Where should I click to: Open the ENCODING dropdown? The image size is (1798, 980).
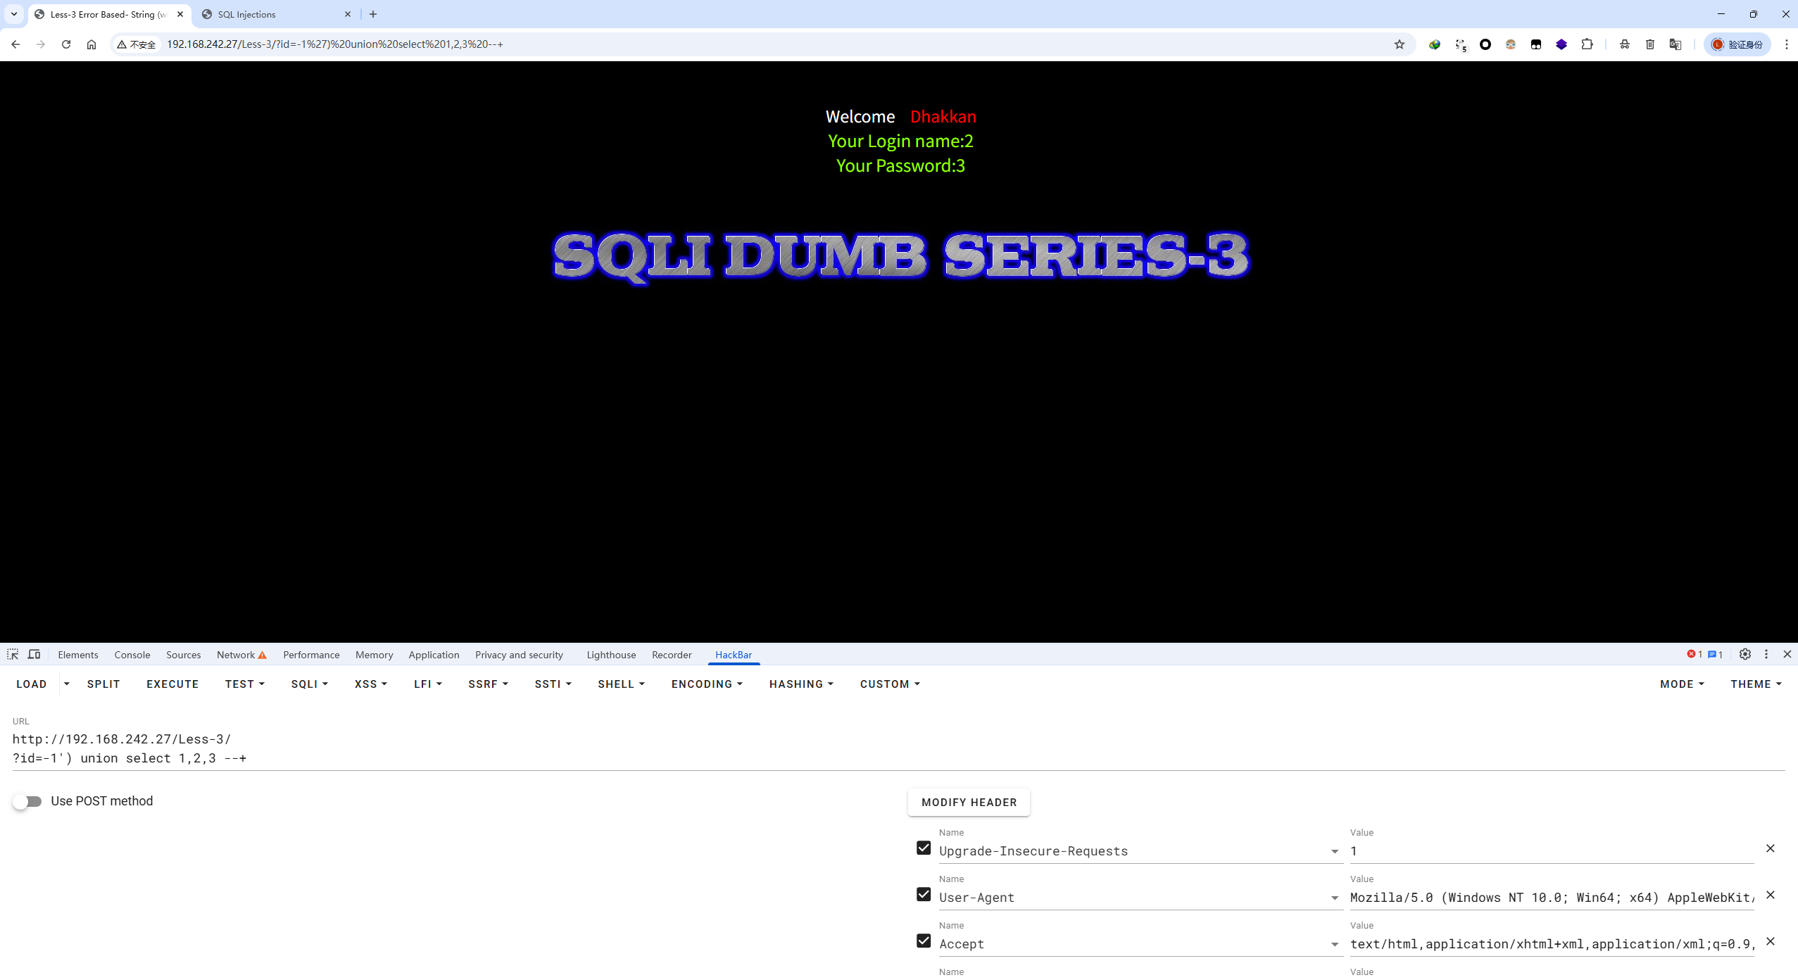(707, 684)
